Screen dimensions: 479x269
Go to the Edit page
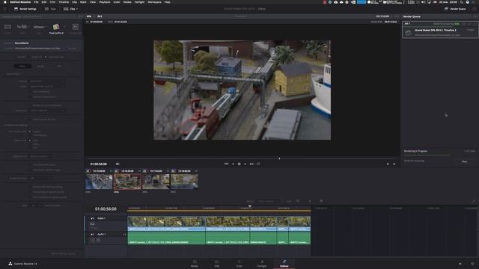point(217,264)
